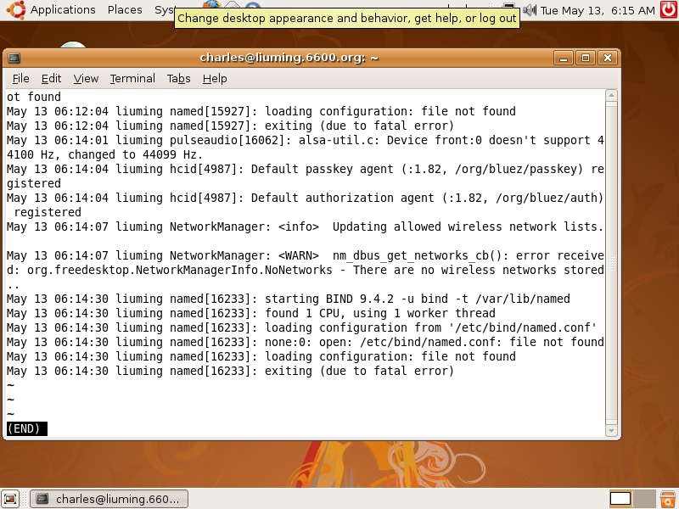Open the Edit menu in terminal
The width and height of the screenshot is (679, 509).
tap(51, 78)
